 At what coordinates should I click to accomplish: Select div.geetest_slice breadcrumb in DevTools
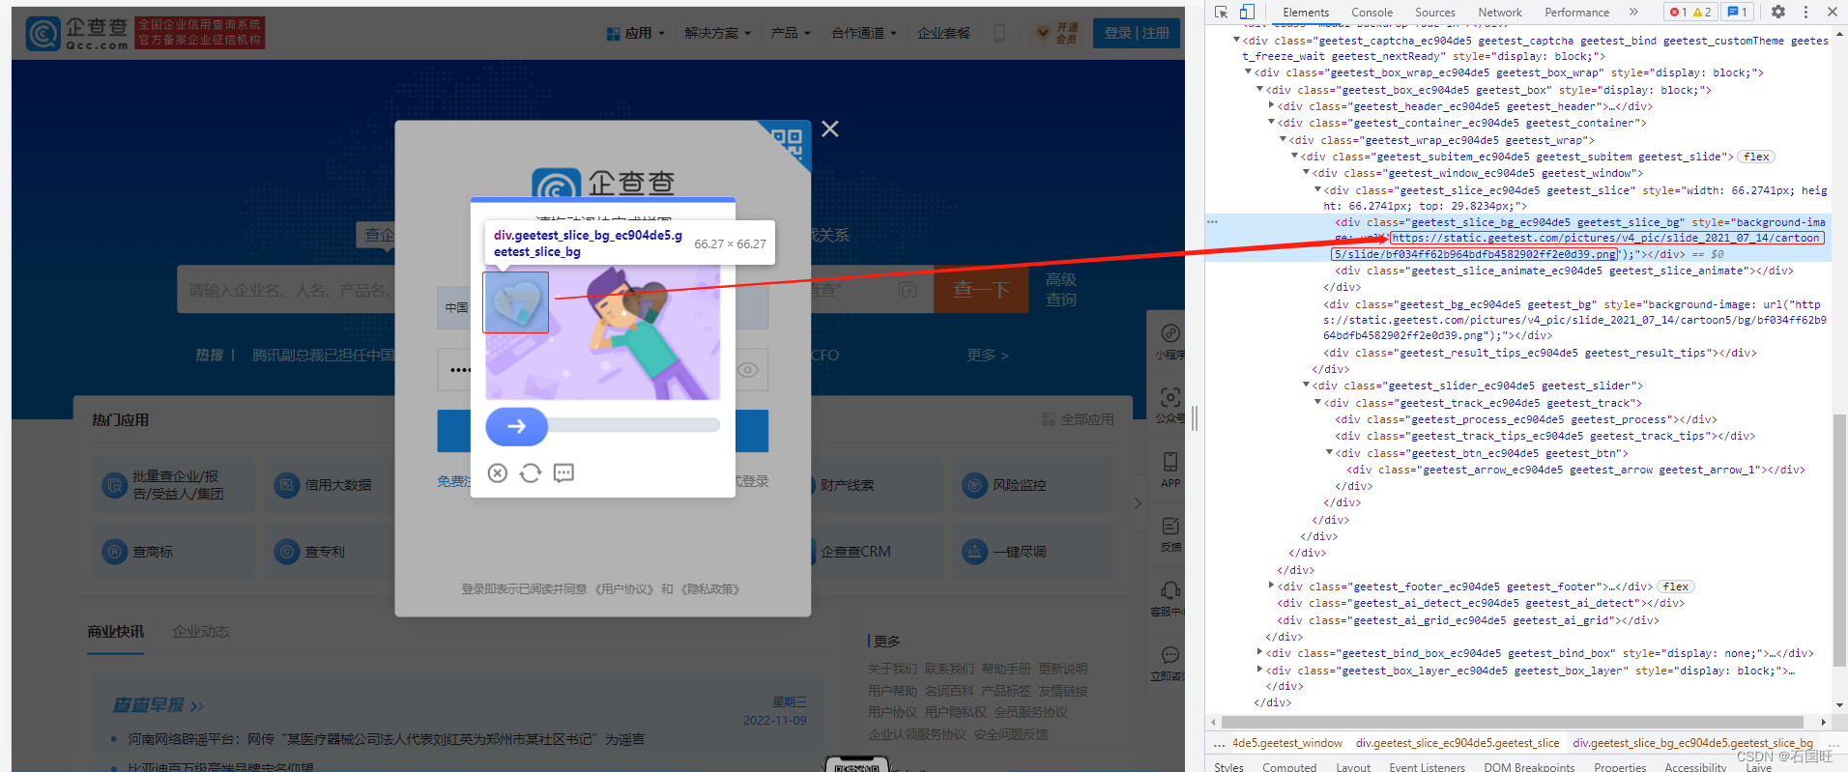[1458, 743]
